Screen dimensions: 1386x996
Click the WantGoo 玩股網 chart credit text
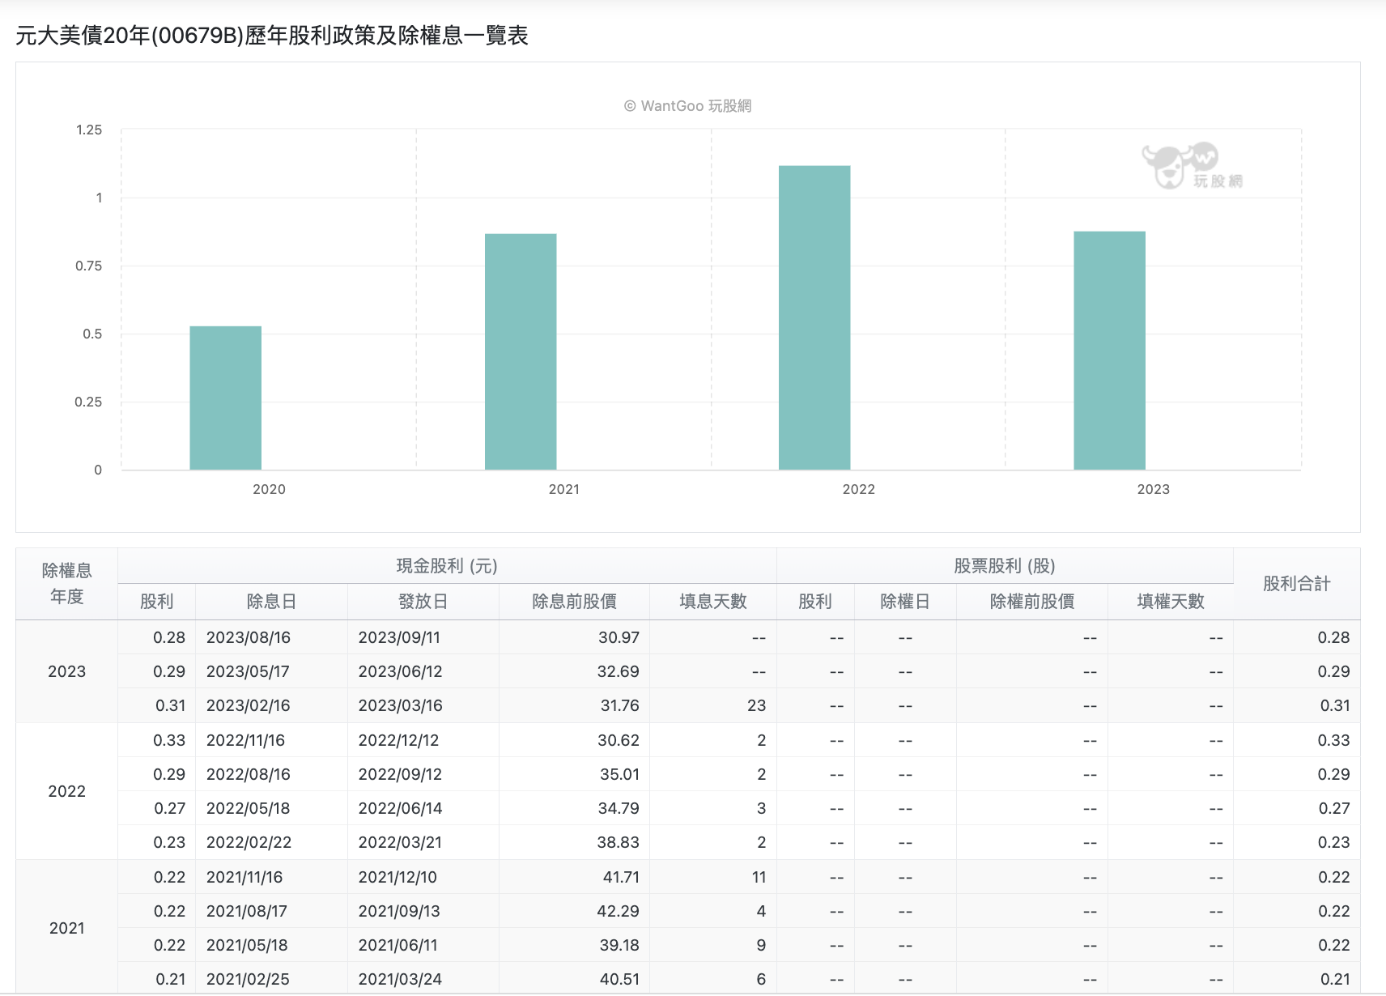tap(687, 106)
